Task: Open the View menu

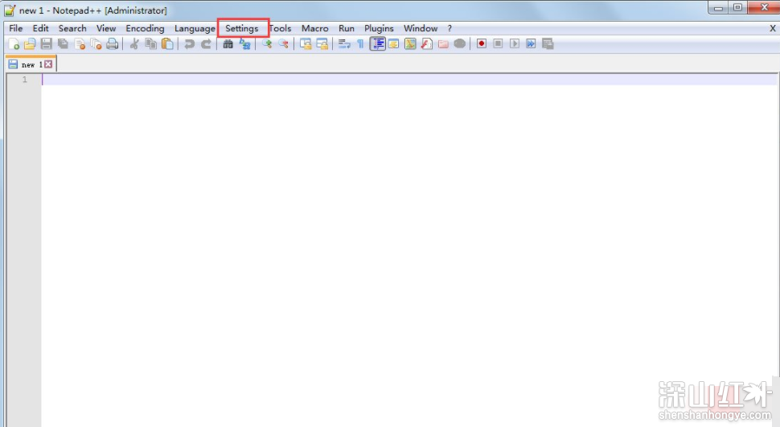Action: coord(106,28)
